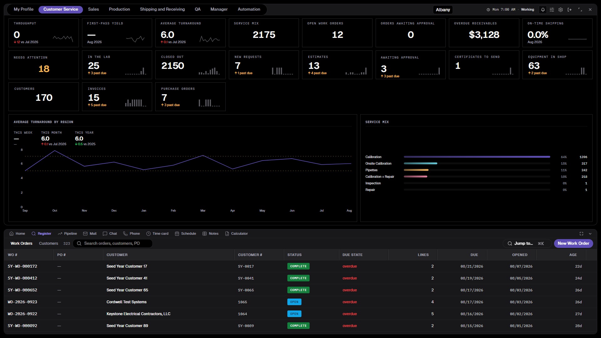
Task: Open the Chat tool
Action: click(x=110, y=234)
